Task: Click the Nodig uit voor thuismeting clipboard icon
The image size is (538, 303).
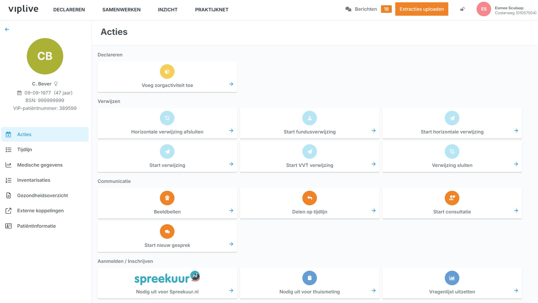Action: click(x=310, y=278)
